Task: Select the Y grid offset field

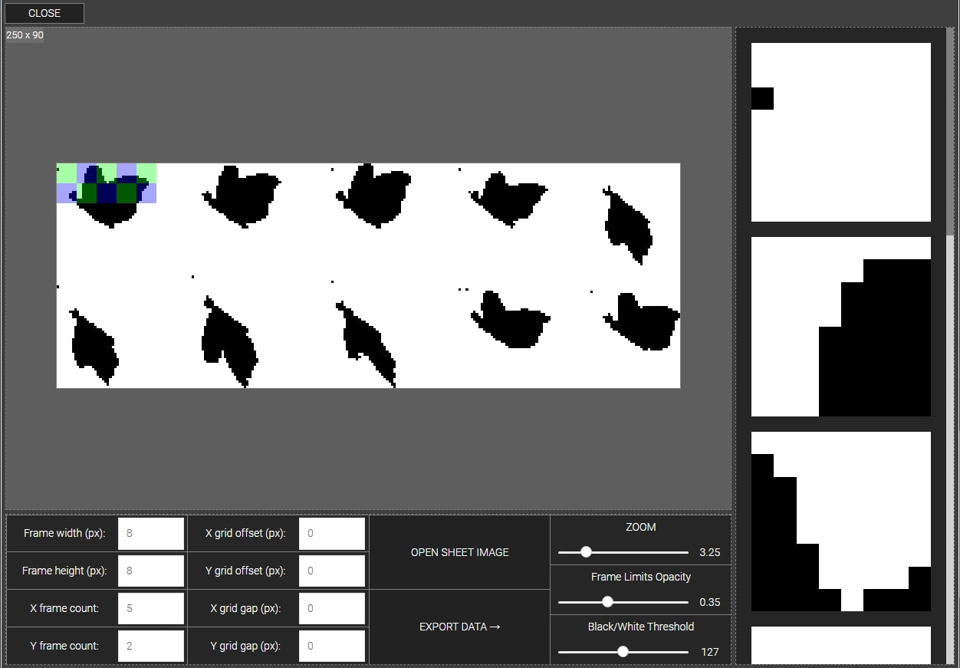Action: pyautogui.click(x=331, y=571)
